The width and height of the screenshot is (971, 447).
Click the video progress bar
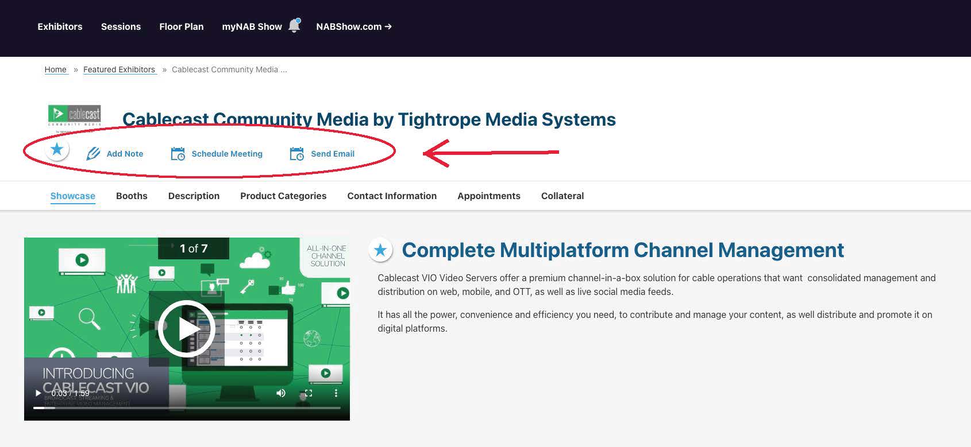pyautogui.click(x=187, y=407)
